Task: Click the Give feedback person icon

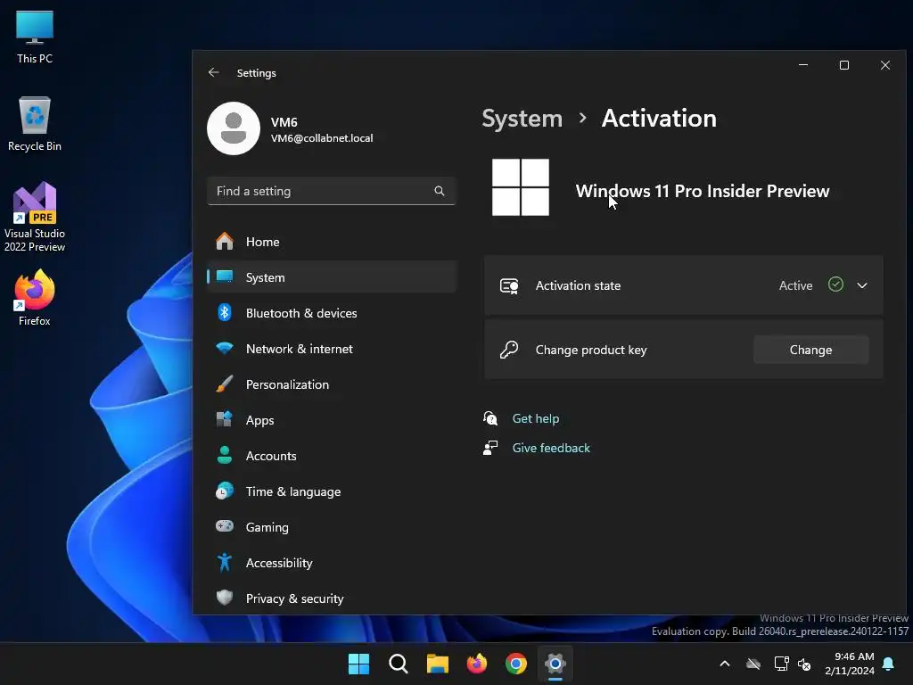Action: click(x=490, y=448)
